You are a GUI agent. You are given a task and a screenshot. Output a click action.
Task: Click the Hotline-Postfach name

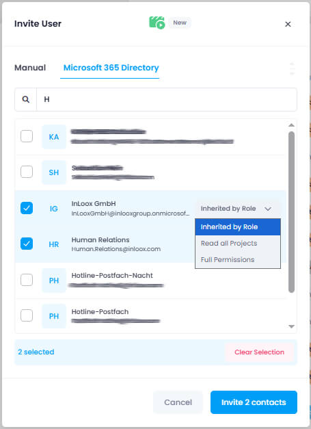point(100,311)
